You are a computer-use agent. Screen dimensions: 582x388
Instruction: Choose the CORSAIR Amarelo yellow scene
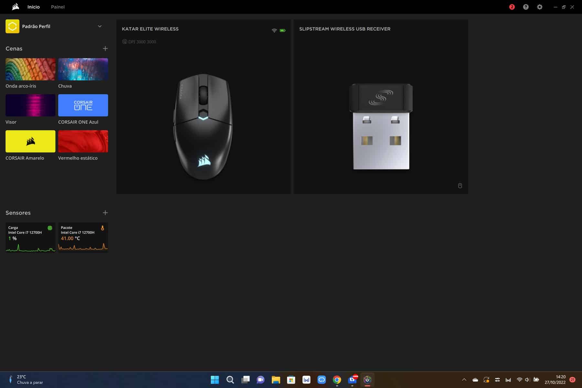[x=30, y=141]
